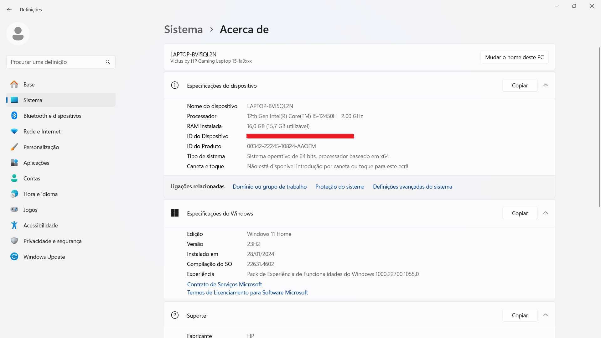Open Contrato de Serviços Microsoft link

[224, 284]
